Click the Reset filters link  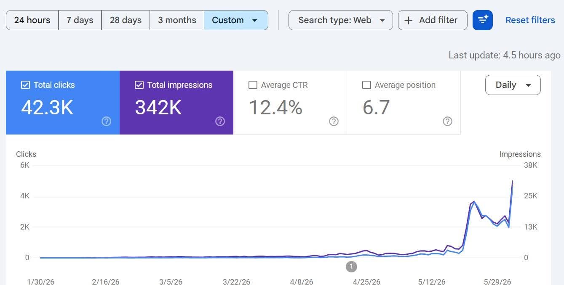click(530, 20)
